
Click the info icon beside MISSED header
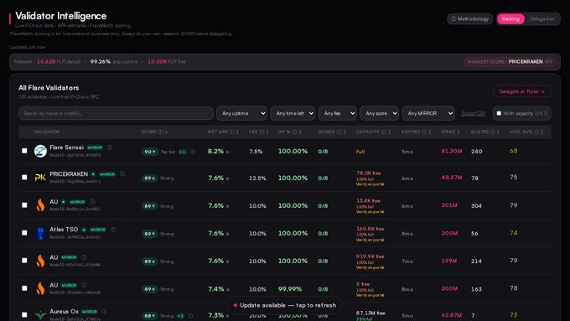tap(339, 132)
